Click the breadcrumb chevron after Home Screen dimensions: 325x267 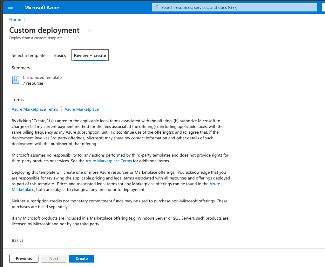(25, 20)
